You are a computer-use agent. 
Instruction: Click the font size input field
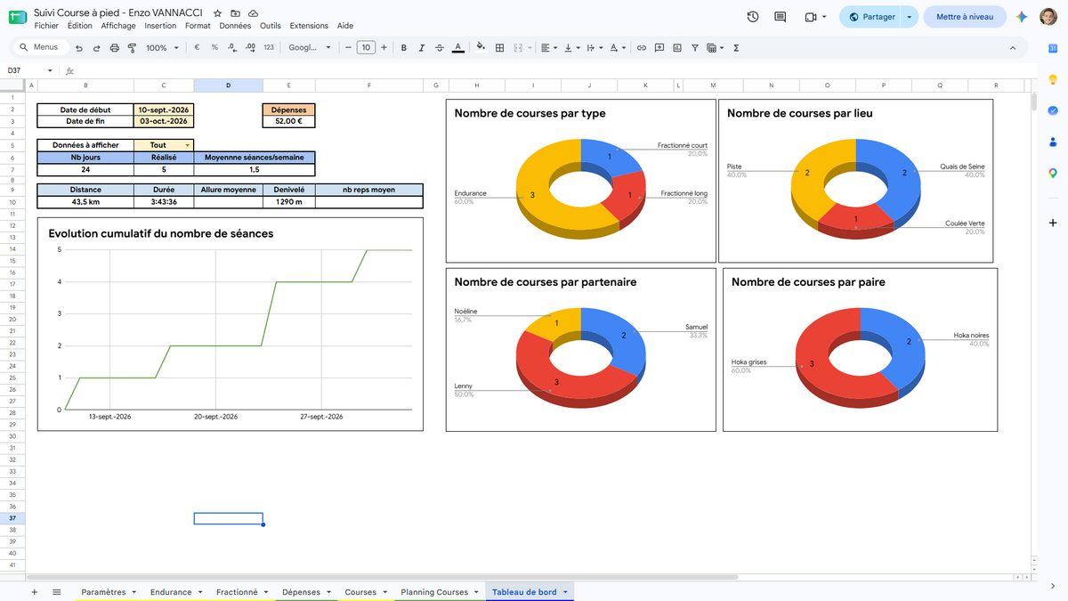[366, 48]
